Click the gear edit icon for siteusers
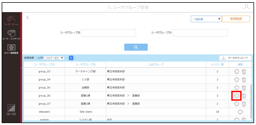 pos(240,112)
